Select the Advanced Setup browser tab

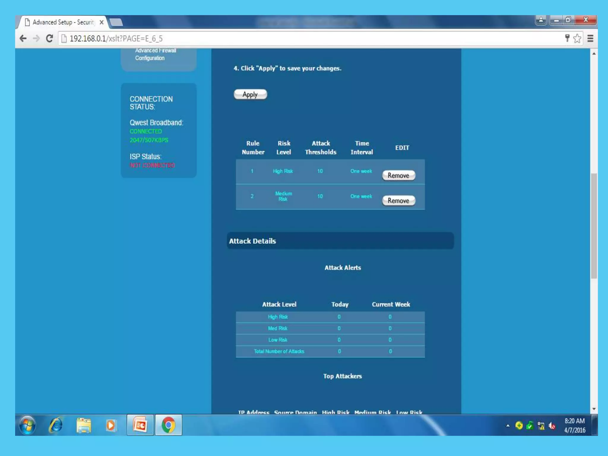[63, 22]
